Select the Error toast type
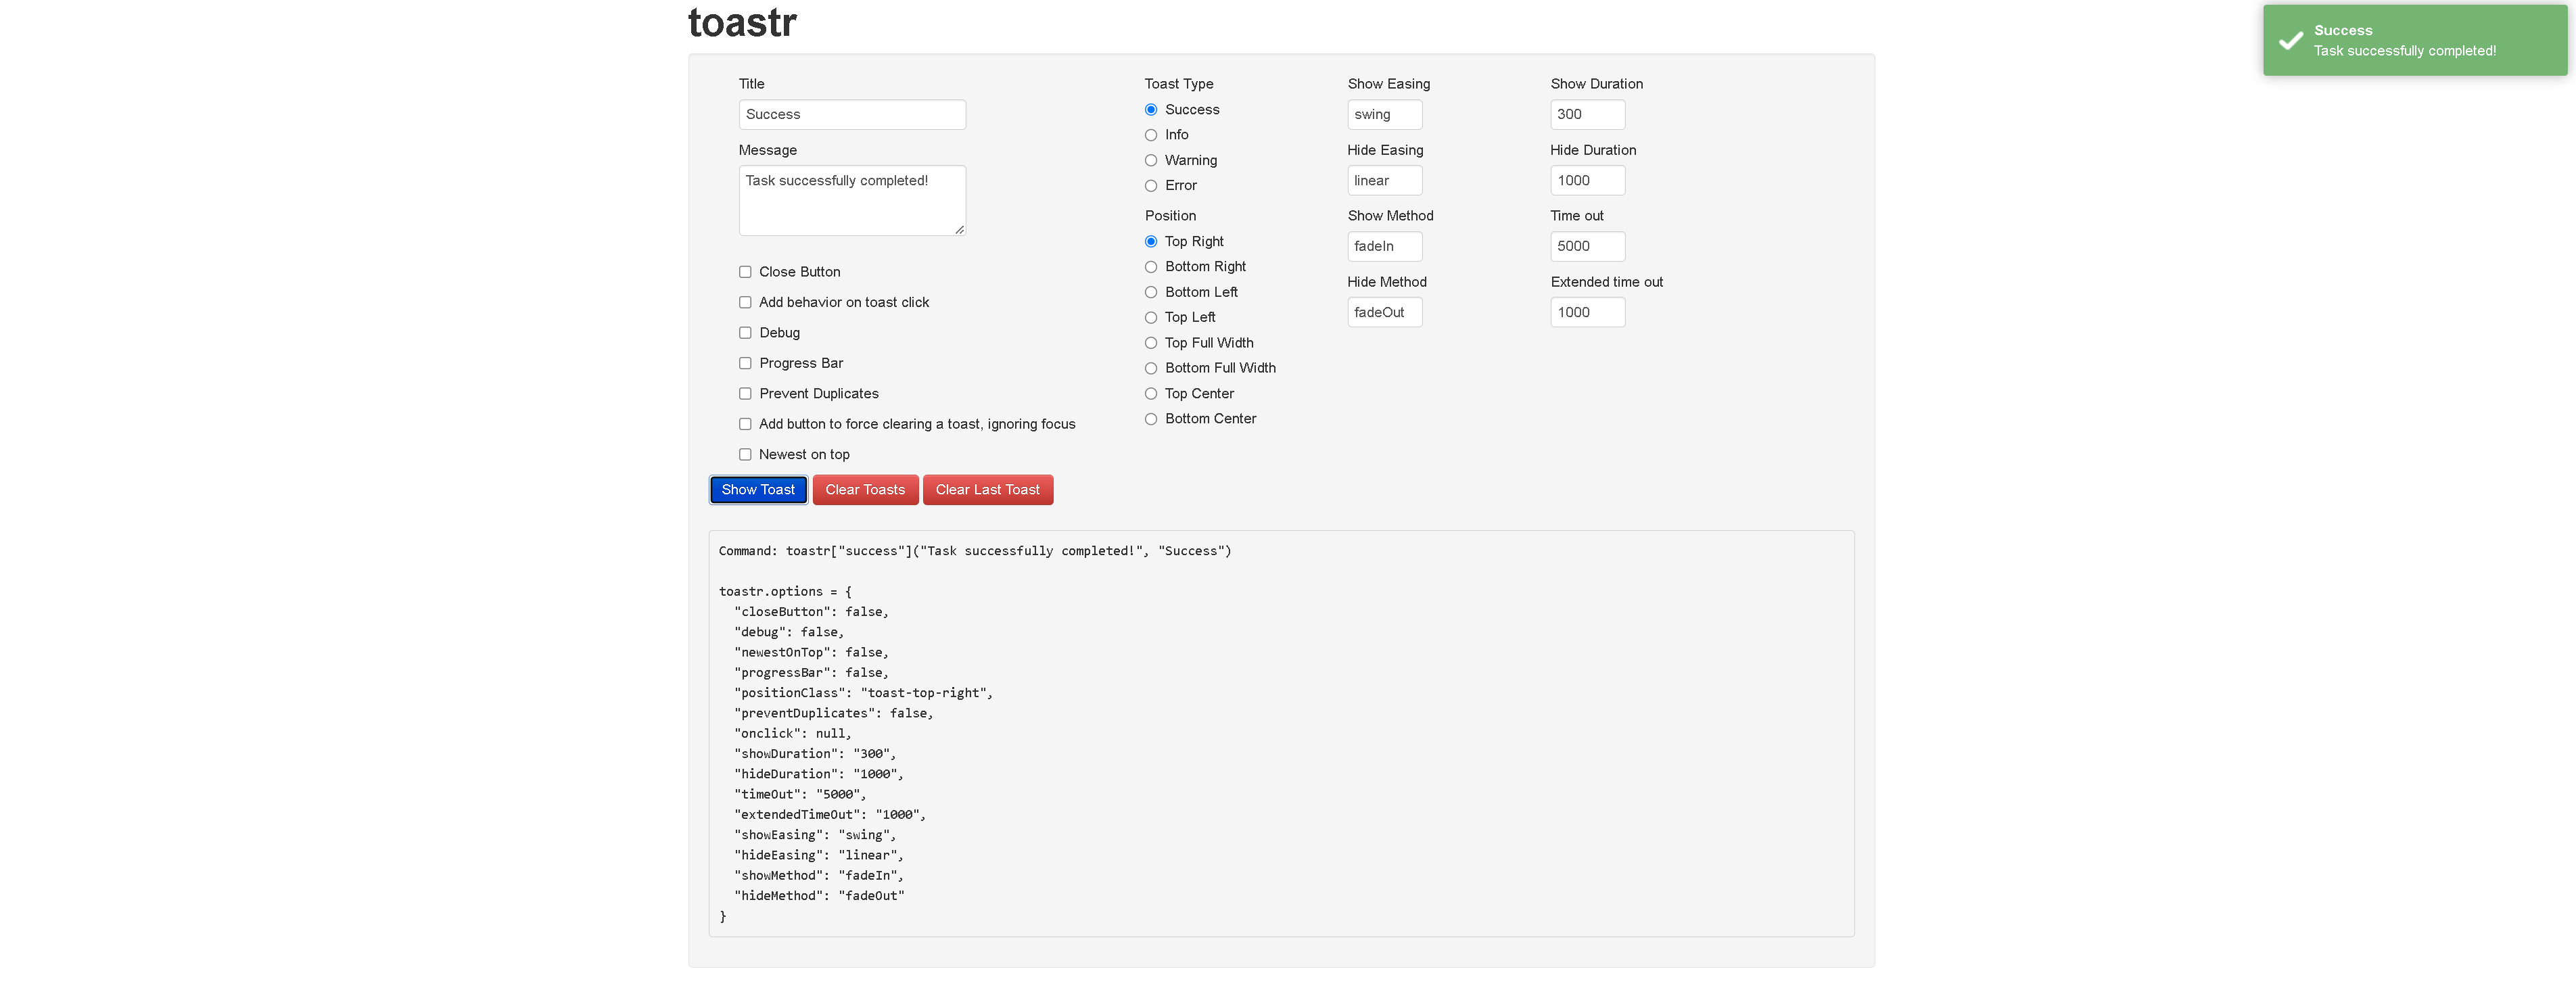This screenshot has height=994, width=2576. click(x=1151, y=186)
